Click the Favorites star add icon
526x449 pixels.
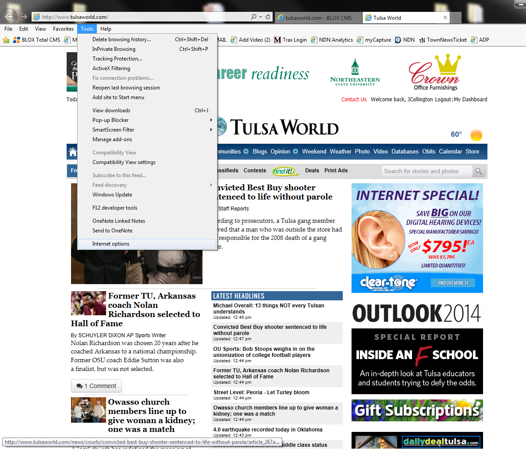click(6, 40)
